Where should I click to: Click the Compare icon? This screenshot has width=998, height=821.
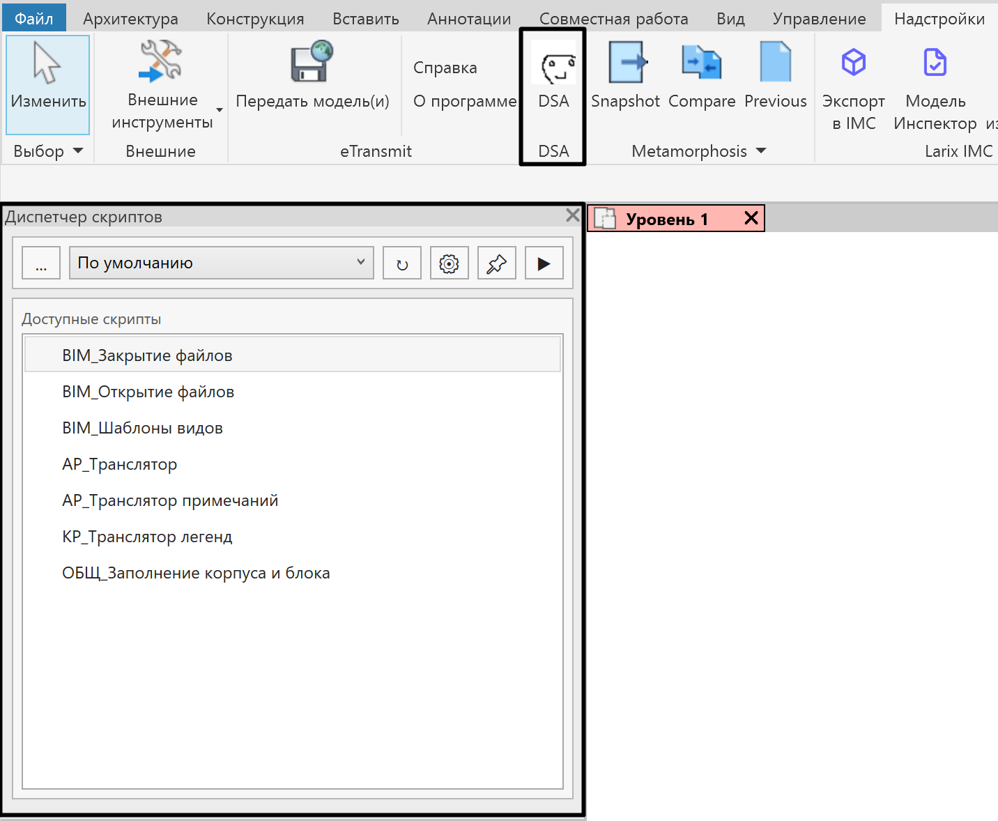[x=702, y=63]
